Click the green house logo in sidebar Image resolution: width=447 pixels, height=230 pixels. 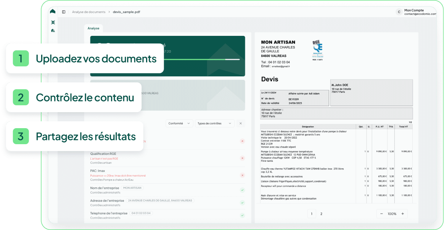[53, 11]
